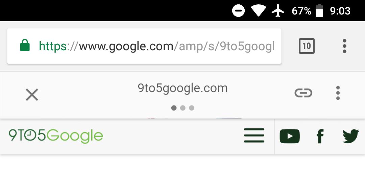Image resolution: width=365 pixels, height=182 pixels.
Task: Open AMP header three-dot menu
Action: (338, 93)
